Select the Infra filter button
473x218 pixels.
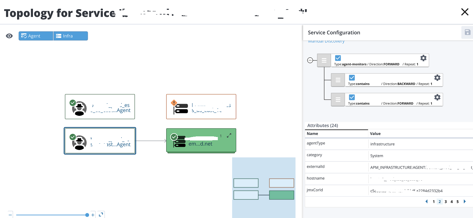tap(70, 36)
